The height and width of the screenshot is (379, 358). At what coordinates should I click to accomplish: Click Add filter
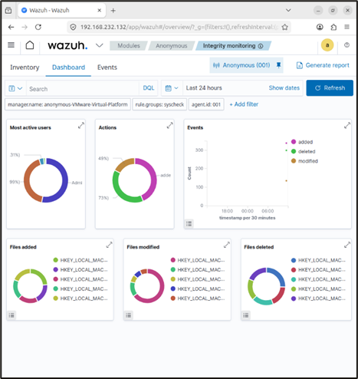[244, 104]
